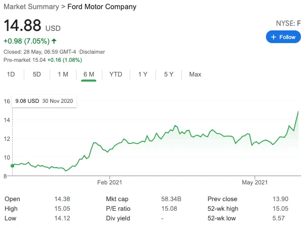Click the +0.98 (7.05%) change value
This screenshot has height=228, width=306.
27,41
